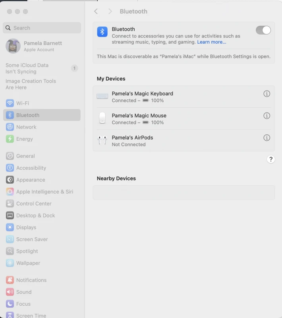The height and width of the screenshot is (318, 282).
Task: Select Notifications label in sidebar
Action: tap(31, 280)
